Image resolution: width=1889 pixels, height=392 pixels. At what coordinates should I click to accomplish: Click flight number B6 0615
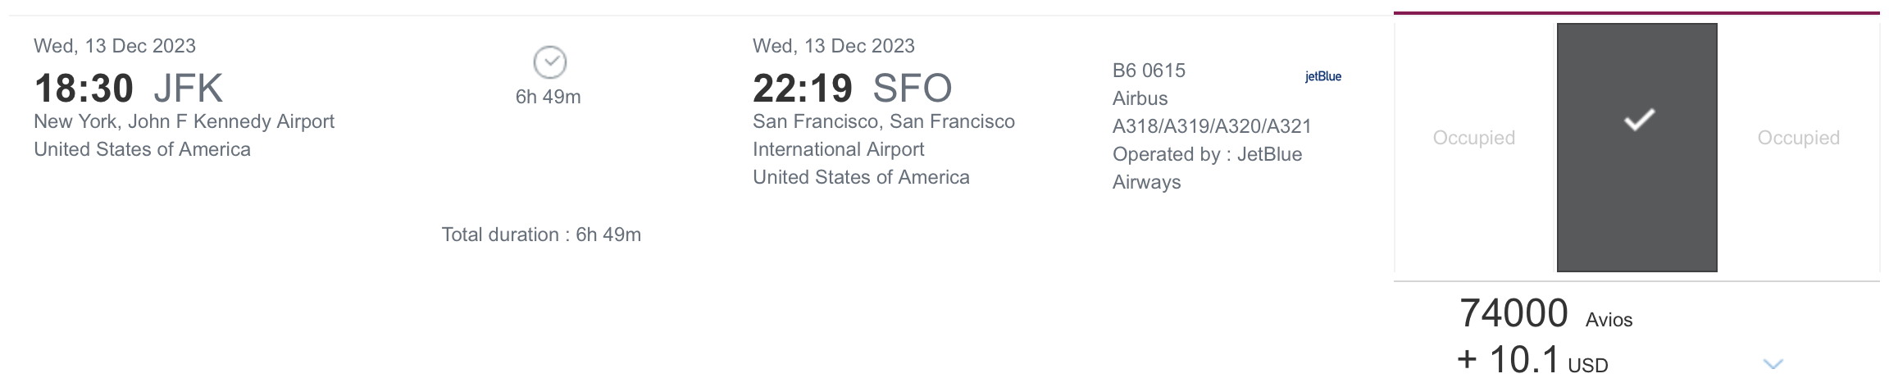pyautogui.click(x=1149, y=71)
